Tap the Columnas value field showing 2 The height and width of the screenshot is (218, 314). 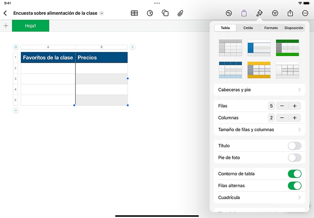coord(271,118)
